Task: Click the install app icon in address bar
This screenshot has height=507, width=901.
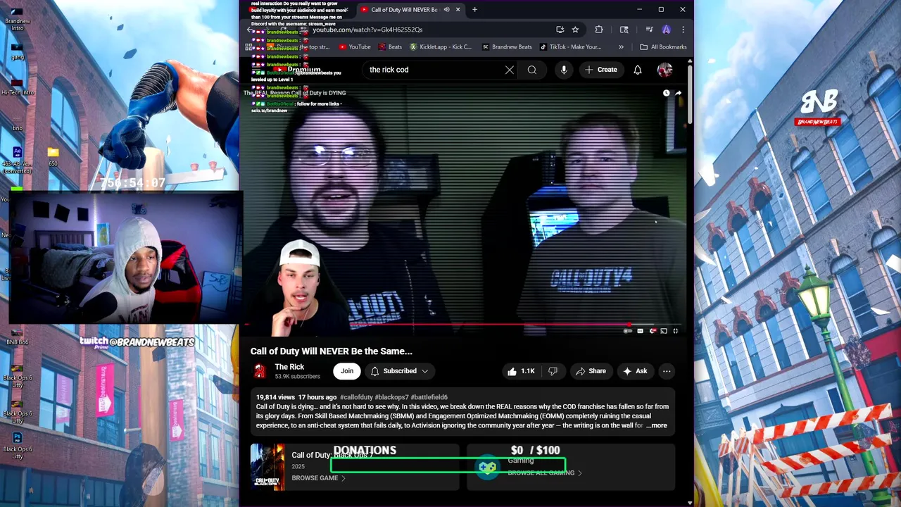Action: pyautogui.click(x=560, y=30)
